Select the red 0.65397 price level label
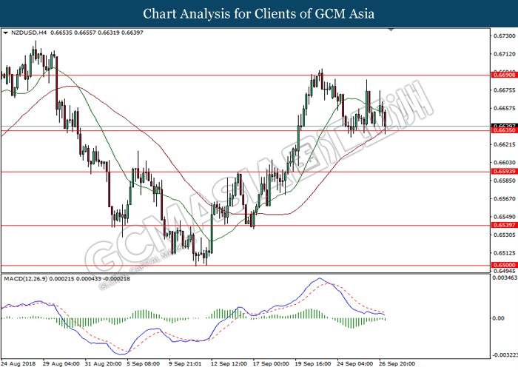This screenshot has width=518, height=370. pos(504,225)
